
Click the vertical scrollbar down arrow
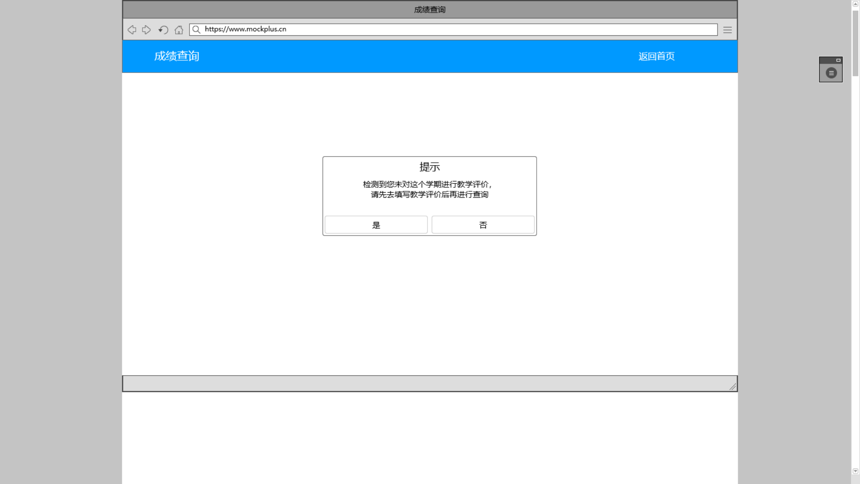[x=855, y=471]
